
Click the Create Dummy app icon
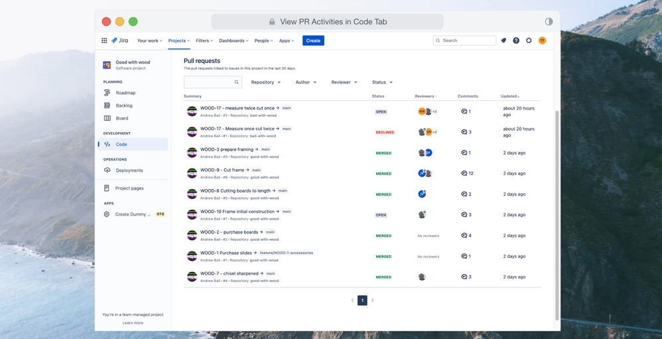(x=107, y=214)
